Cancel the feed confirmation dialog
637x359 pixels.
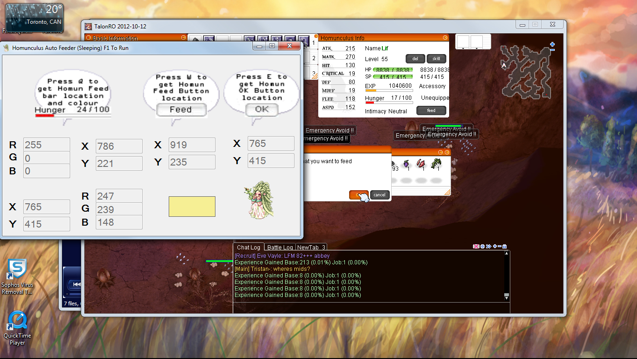pos(379,195)
